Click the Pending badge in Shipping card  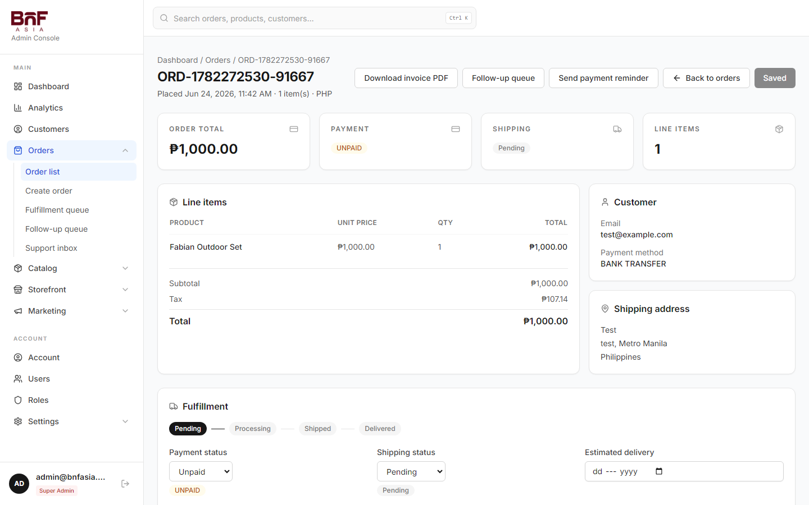[511, 148]
